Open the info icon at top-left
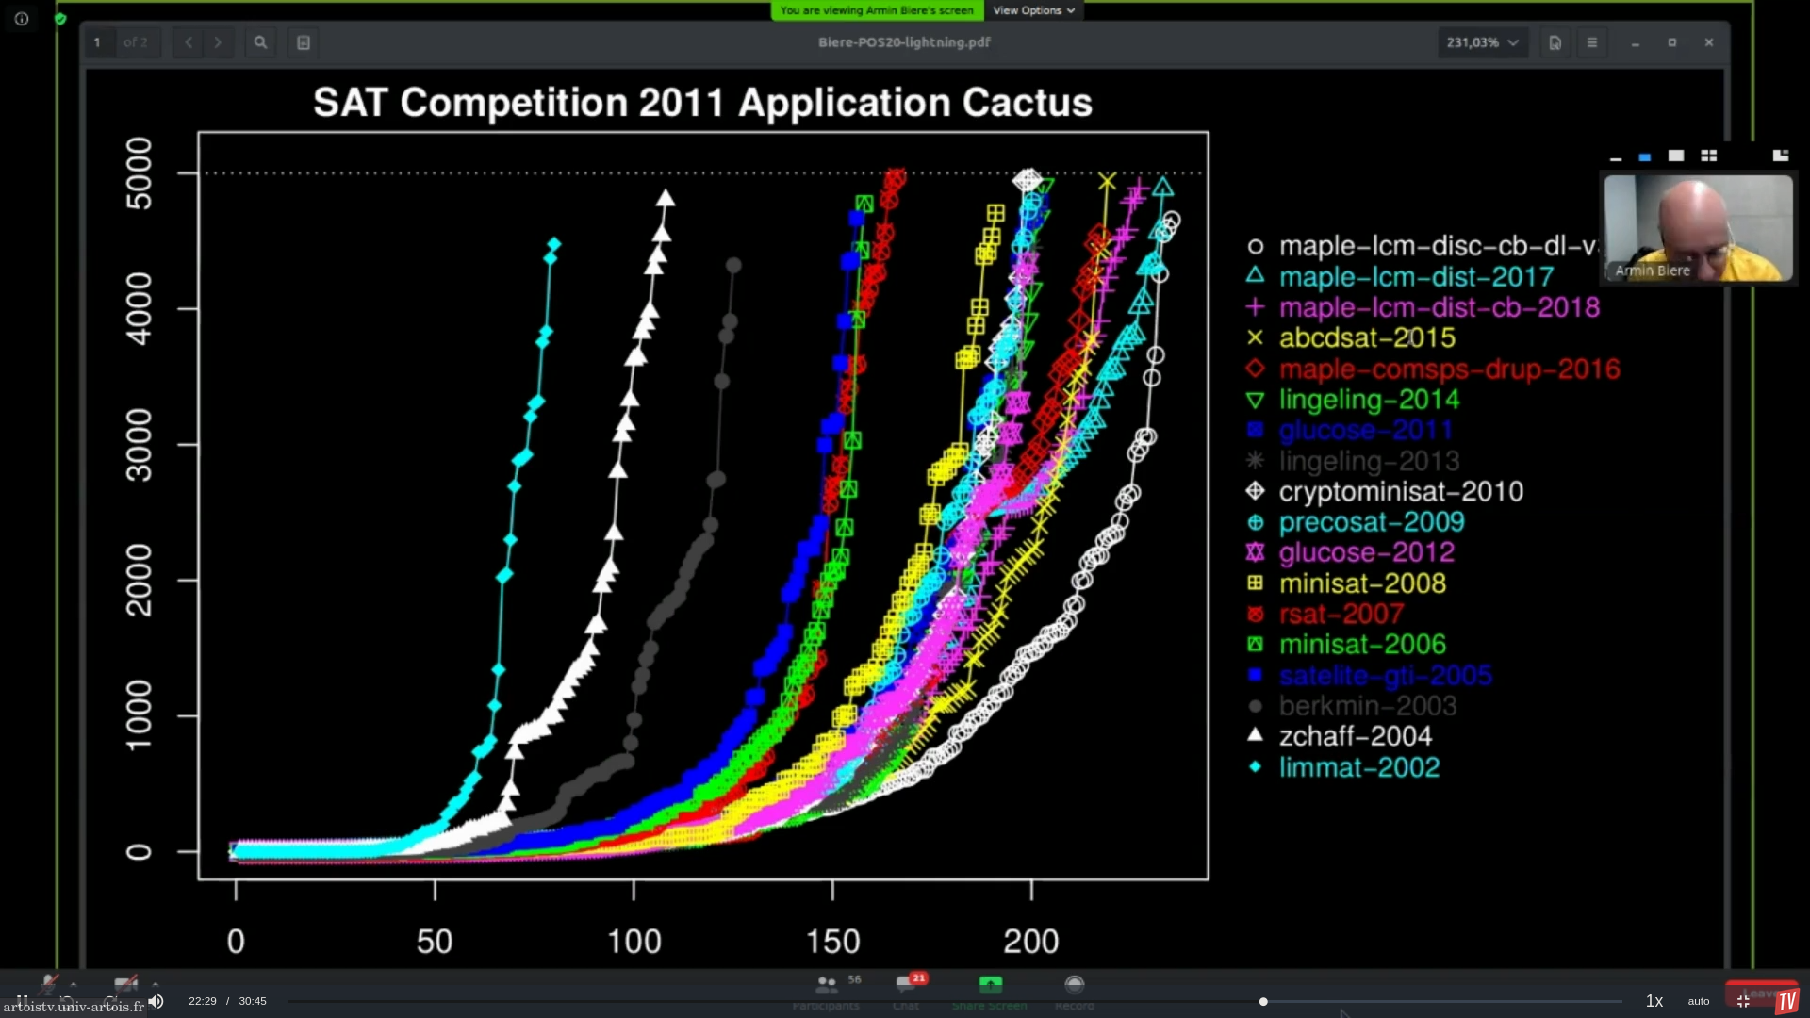 coord(22,19)
